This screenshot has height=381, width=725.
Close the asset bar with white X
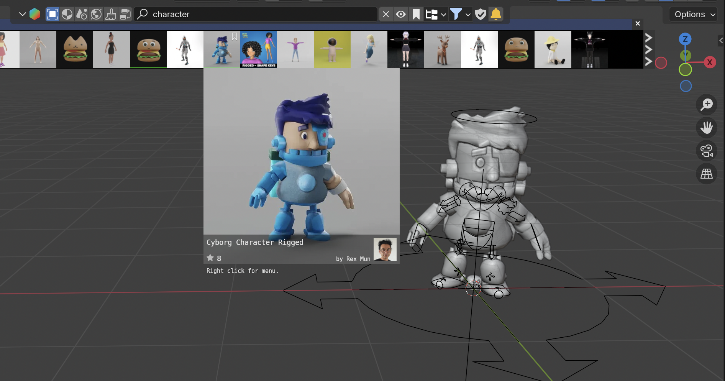[x=638, y=23]
